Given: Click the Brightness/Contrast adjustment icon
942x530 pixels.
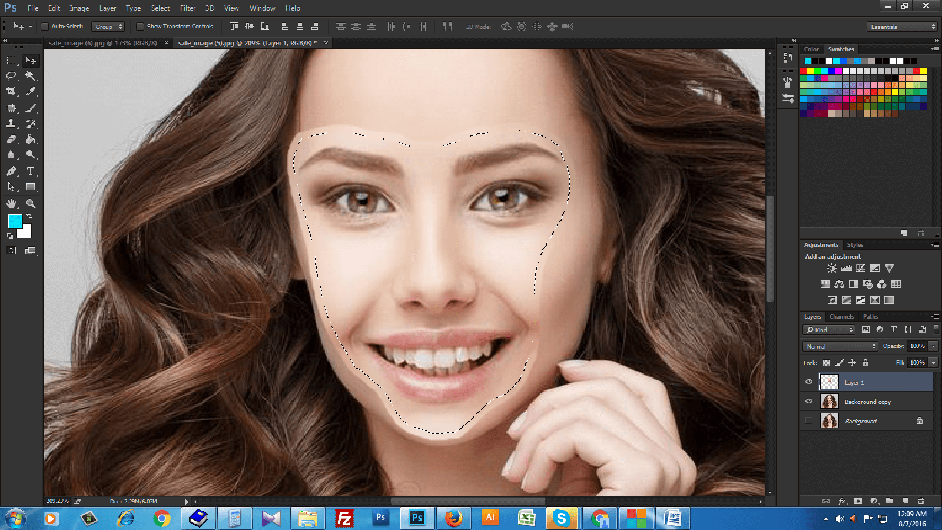Looking at the screenshot, I should (x=831, y=269).
